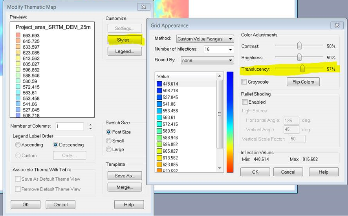This screenshot has width=348, height=216.
Task: Click the color swatch for 541.06 in Value list
Action: click(159, 104)
